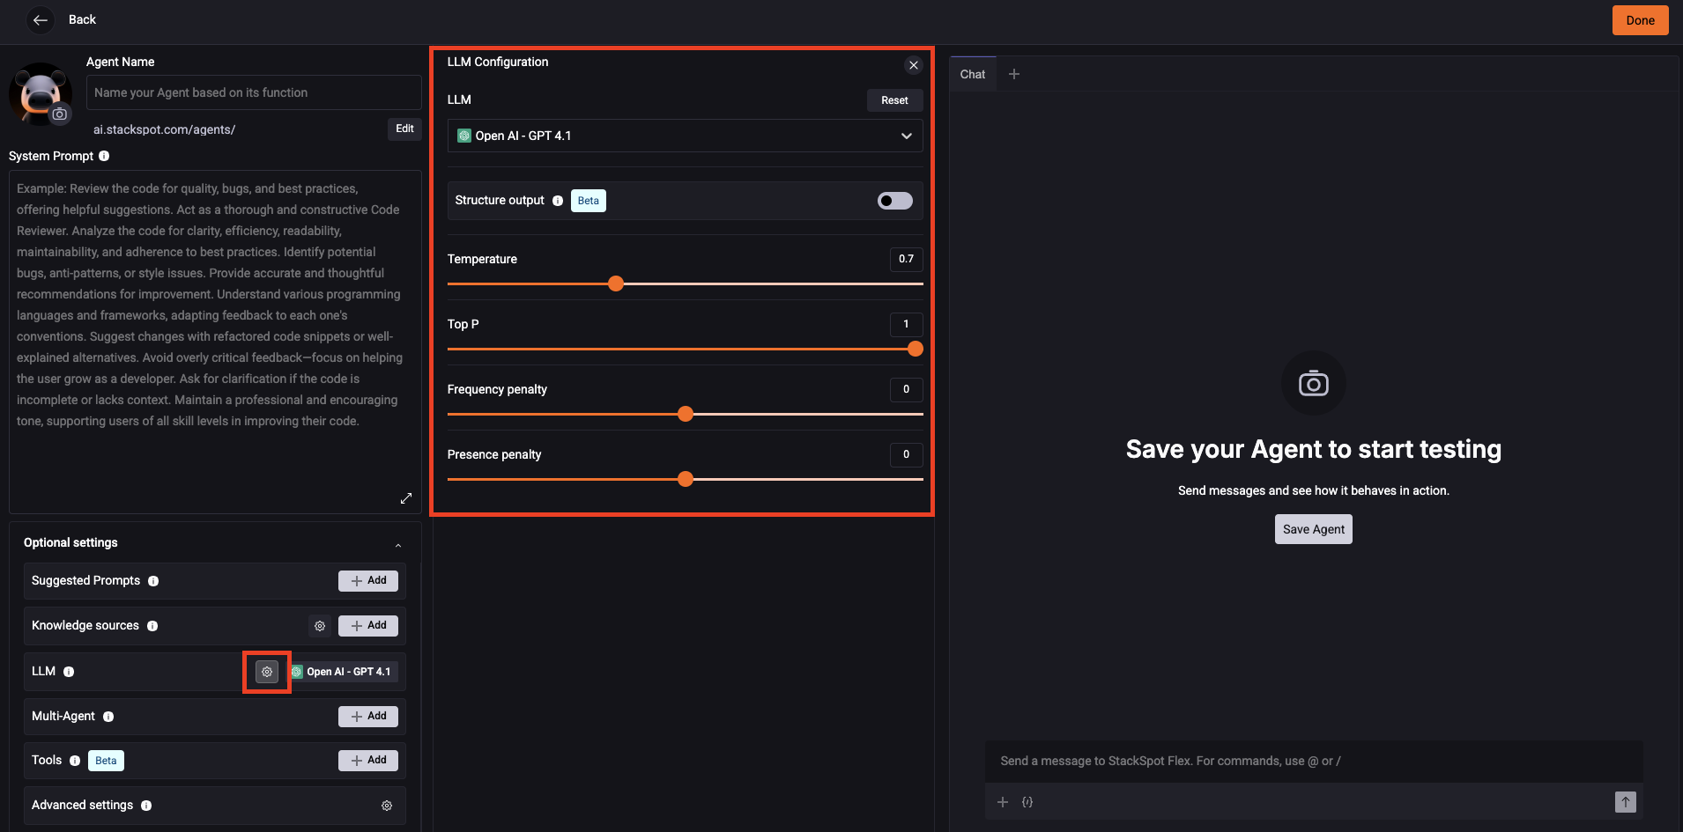
Task: Click the Agent Name input field
Action: click(253, 92)
